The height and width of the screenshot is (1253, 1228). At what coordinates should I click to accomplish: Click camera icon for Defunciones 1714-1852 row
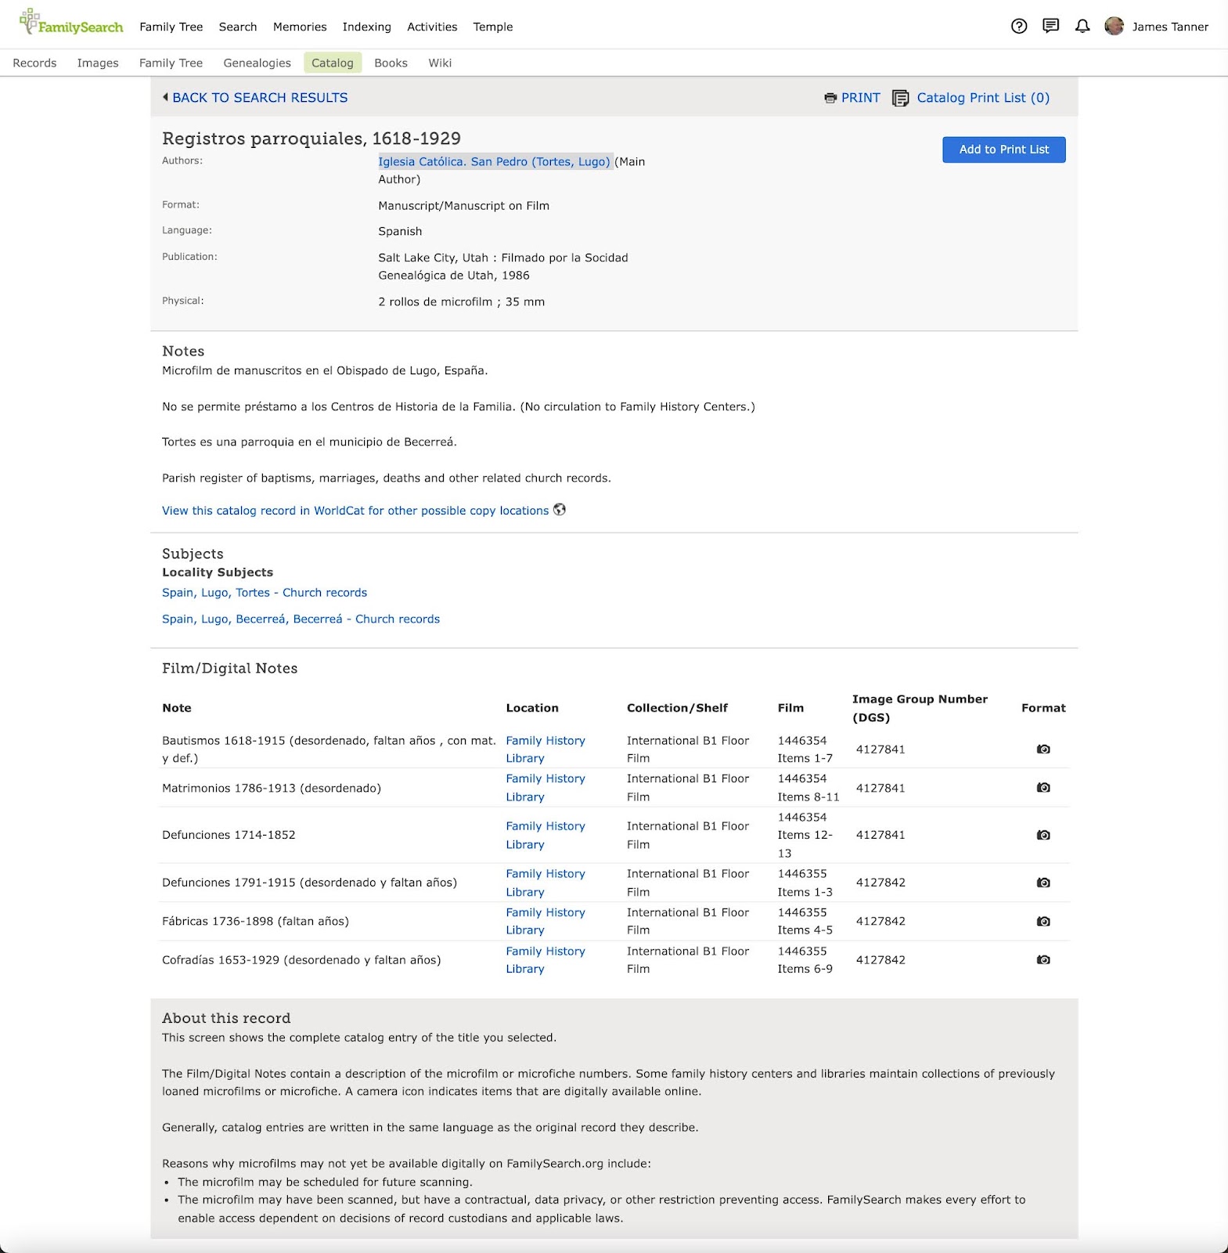(x=1043, y=836)
